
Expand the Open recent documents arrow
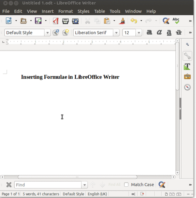(31, 21)
